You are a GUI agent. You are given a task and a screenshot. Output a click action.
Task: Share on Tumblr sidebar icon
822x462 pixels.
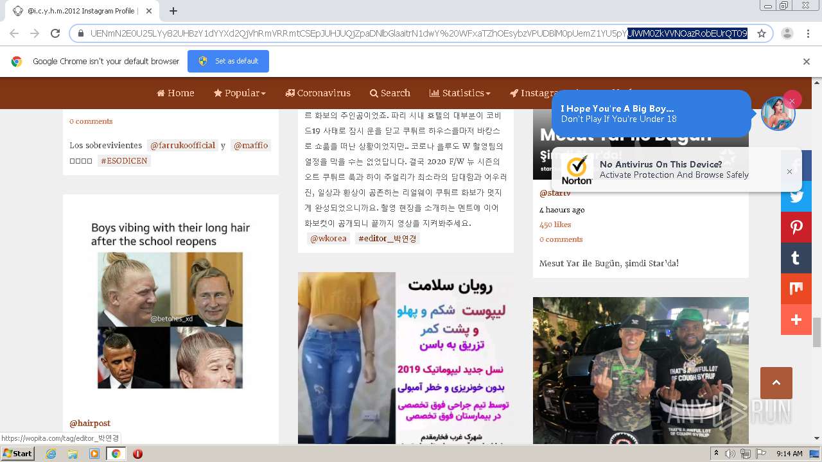tap(796, 258)
